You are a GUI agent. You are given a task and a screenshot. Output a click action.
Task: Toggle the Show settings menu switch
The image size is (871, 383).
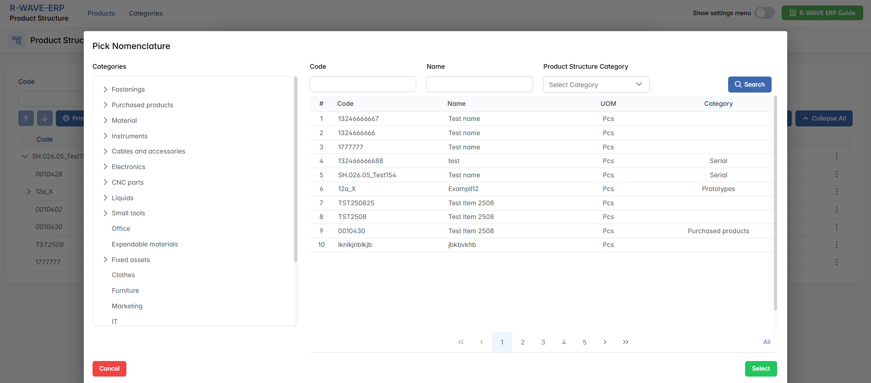[x=764, y=13]
